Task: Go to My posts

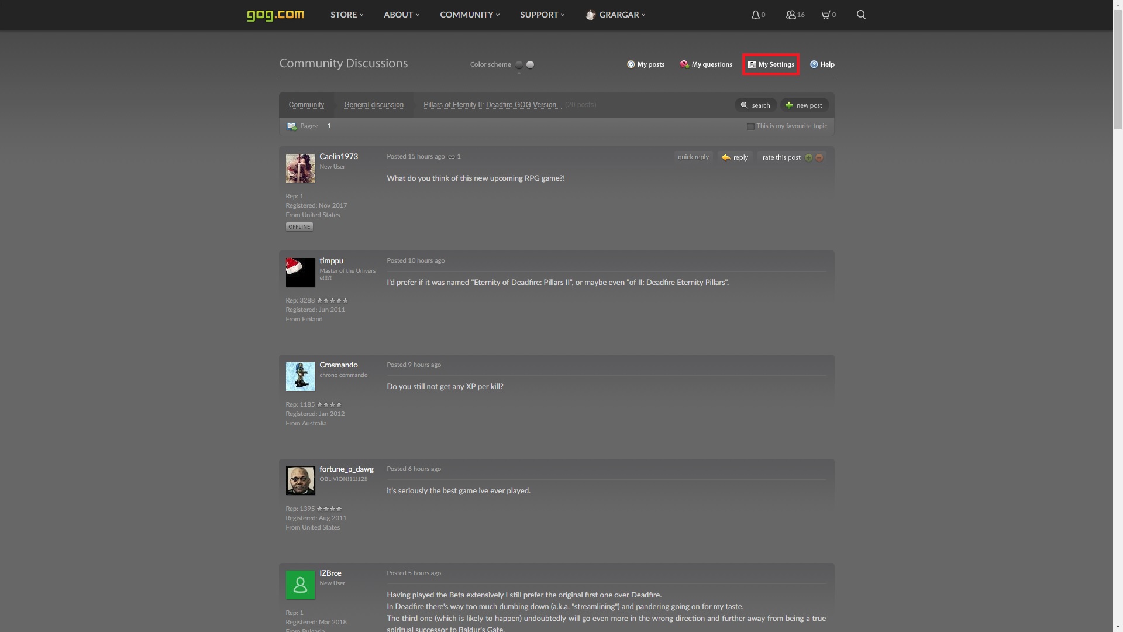Action: [x=646, y=64]
